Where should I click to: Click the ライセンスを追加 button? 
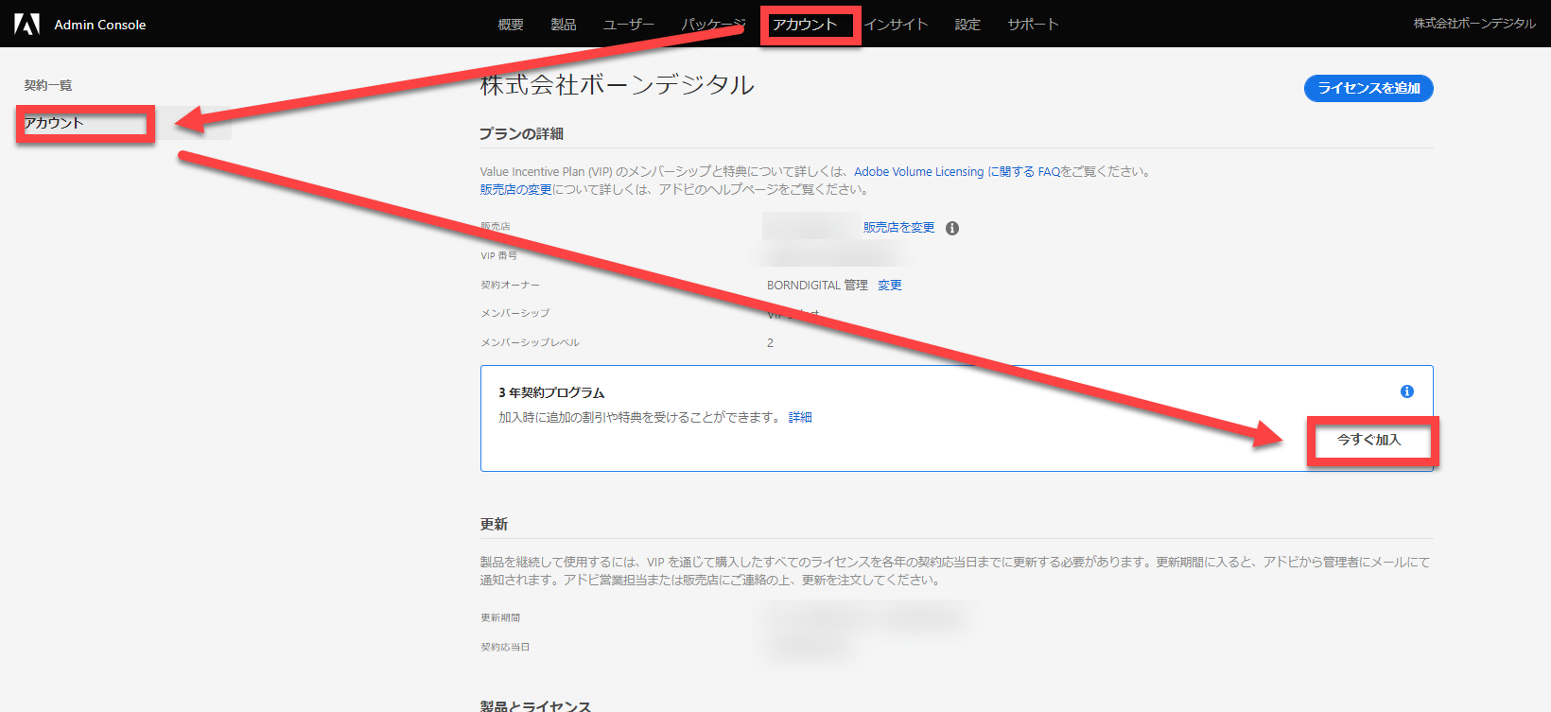point(1368,88)
